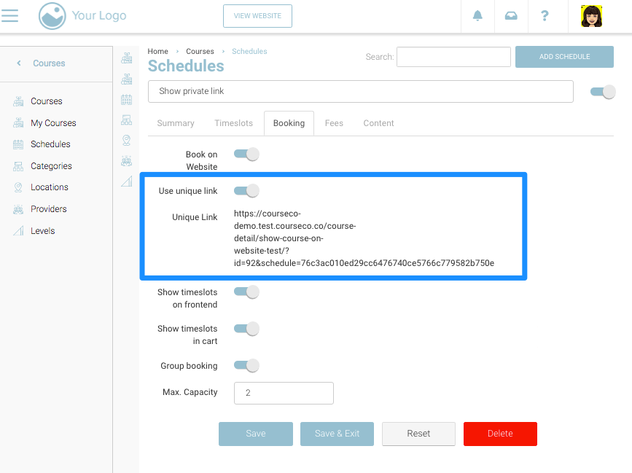Open the Fees tab
This screenshot has height=473, width=632.
[x=334, y=123]
